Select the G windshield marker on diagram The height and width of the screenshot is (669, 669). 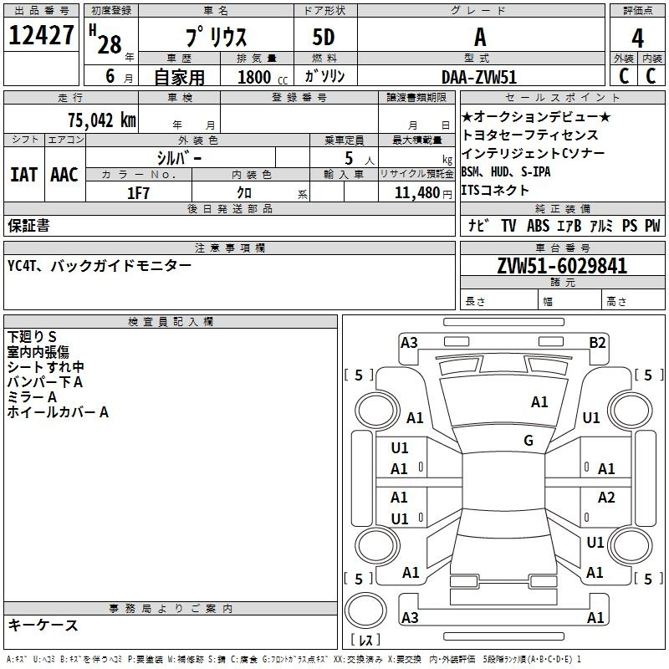pos(529,441)
